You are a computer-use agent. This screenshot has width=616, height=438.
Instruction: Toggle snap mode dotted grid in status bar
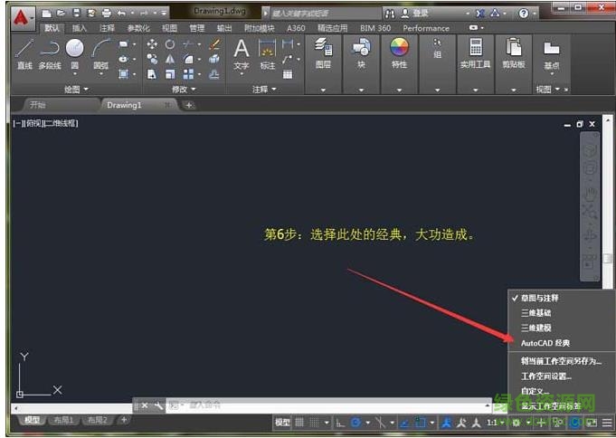coord(314,423)
